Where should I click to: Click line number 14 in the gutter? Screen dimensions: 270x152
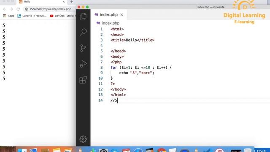[100, 100]
